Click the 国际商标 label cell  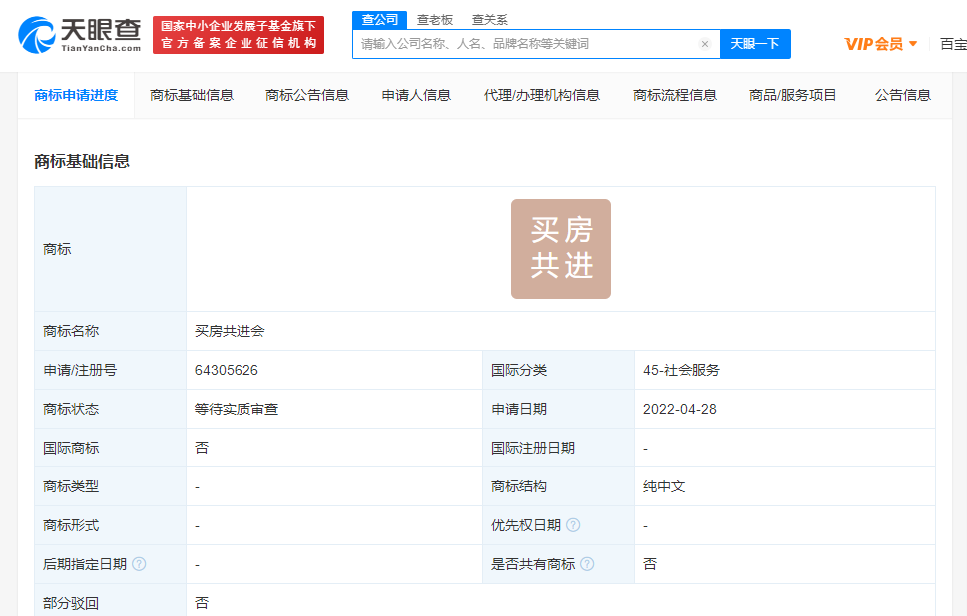[x=111, y=448]
